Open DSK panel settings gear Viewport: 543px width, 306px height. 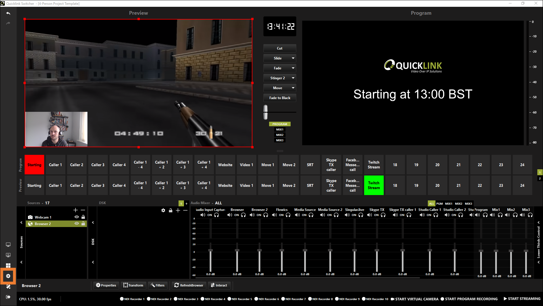pyautogui.click(x=163, y=210)
